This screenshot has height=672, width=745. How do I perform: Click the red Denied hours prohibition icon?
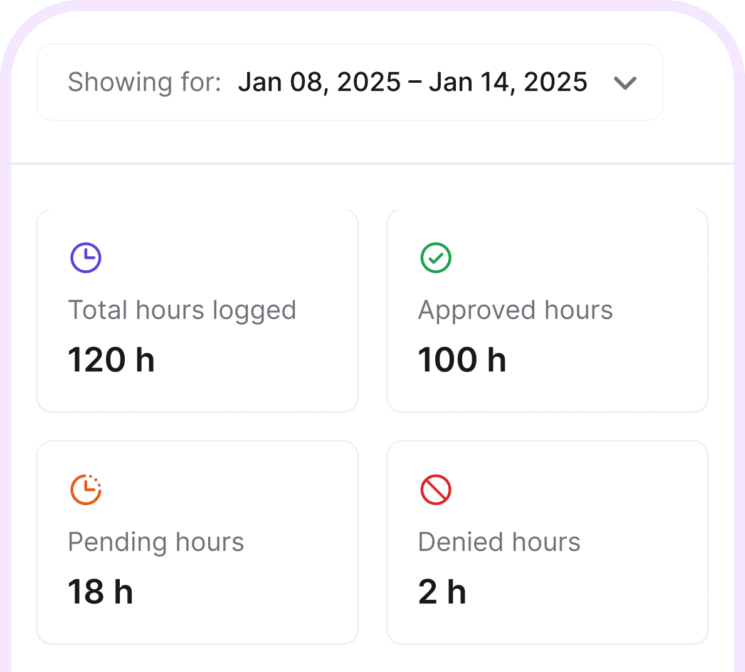click(436, 490)
